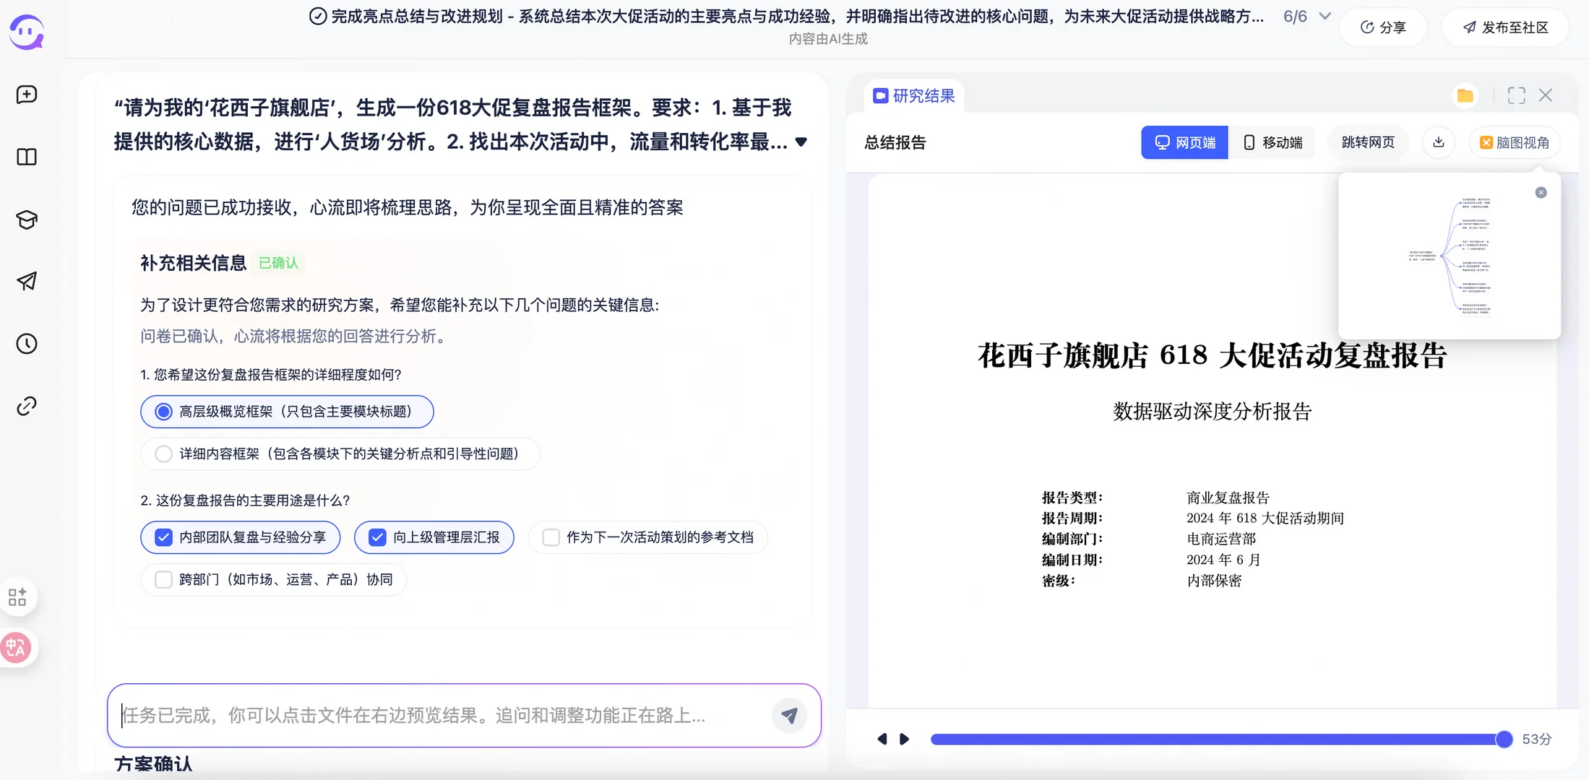The width and height of the screenshot is (1589, 780).
Task: Click the 补充相关信息 heading
Action: tap(193, 263)
